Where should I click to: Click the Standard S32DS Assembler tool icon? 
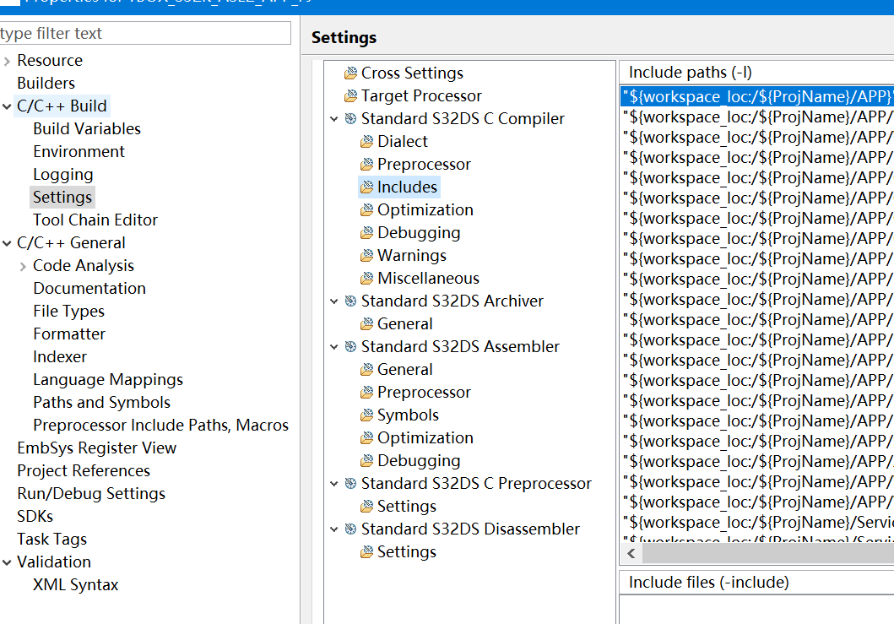click(350, 347)
